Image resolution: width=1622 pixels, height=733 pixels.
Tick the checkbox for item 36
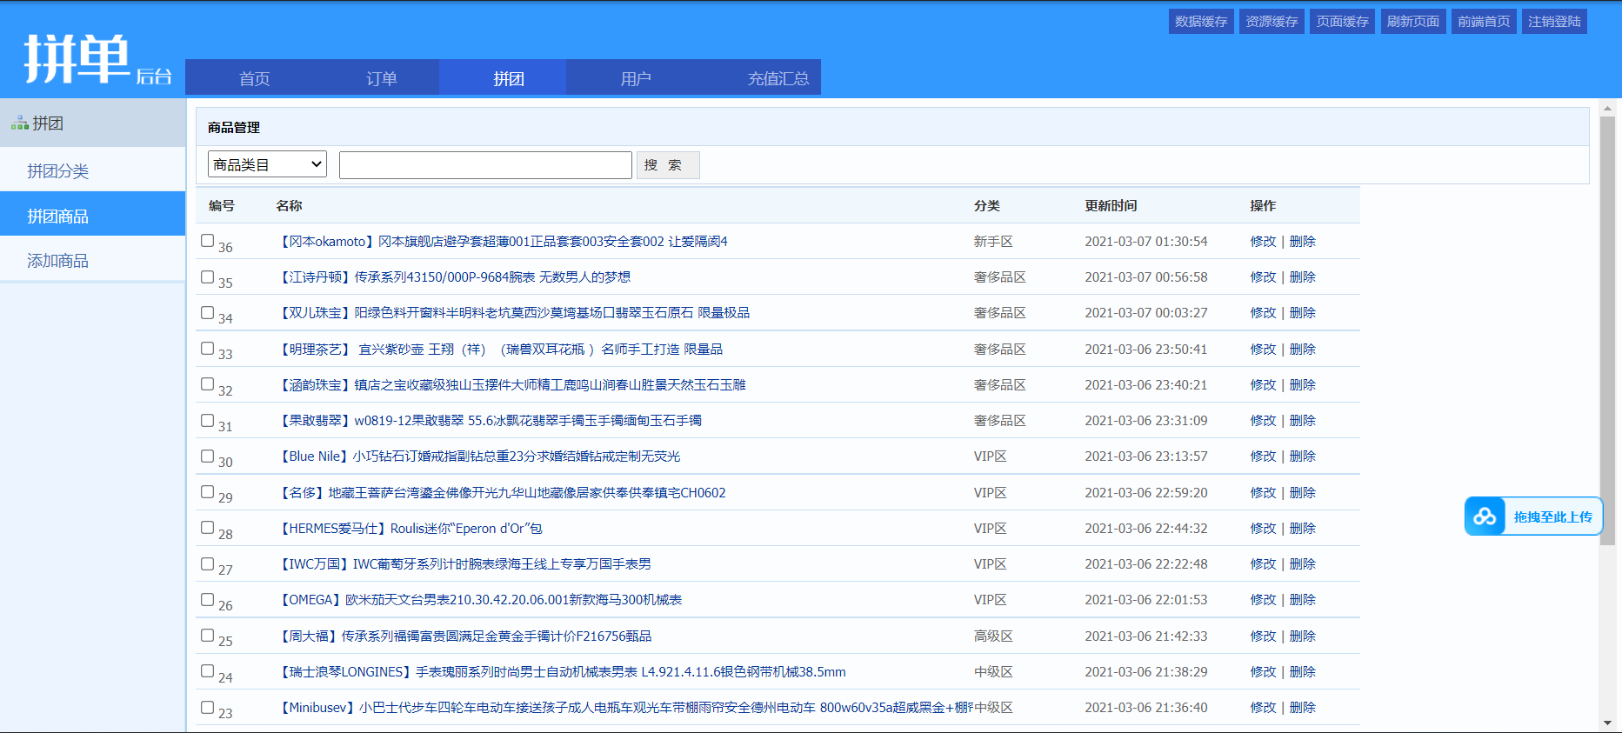pyautogui.click(x=207, y=240)
